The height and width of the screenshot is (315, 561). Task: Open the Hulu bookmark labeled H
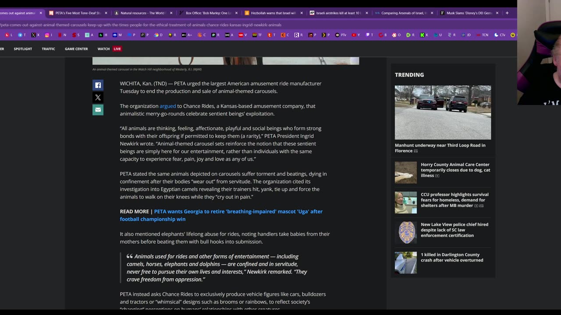pyautogui.click(x=103, y=35)
